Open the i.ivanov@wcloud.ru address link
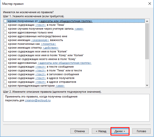154x137 pixels. 38,101
